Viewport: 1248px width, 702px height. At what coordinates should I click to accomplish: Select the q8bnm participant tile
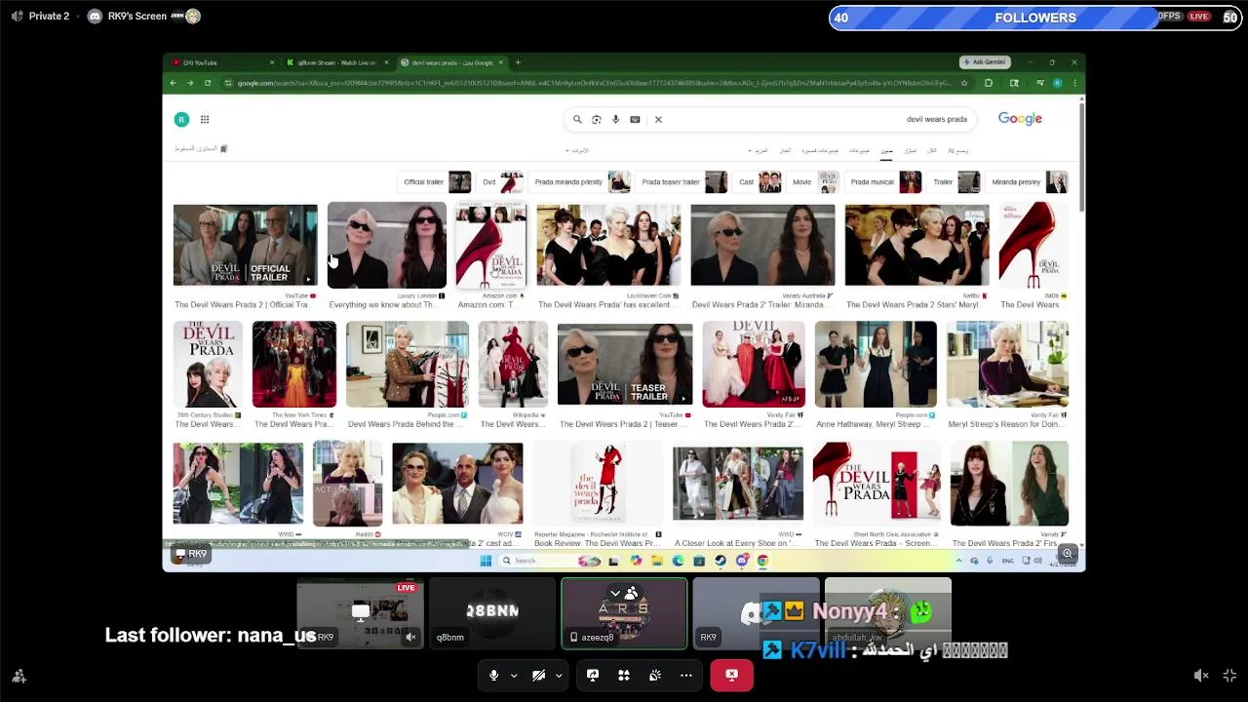[492, 613]
